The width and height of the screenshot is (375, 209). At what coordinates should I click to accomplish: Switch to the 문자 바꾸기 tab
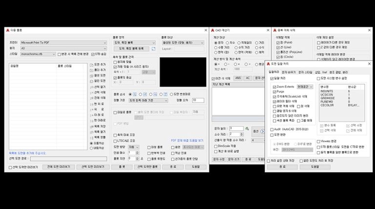tap(289, 72)
